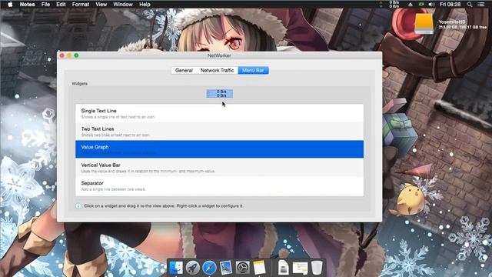Open the Edit menu
The height and width of the screenshot is (277, 492).
(61, 5)
